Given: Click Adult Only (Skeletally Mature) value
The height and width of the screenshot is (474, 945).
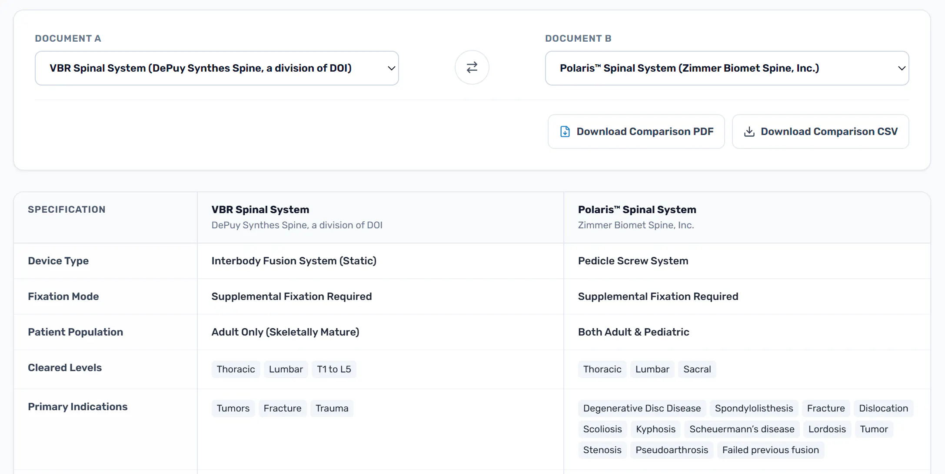Looking at the screenshot, I should (x=285, y=332).
